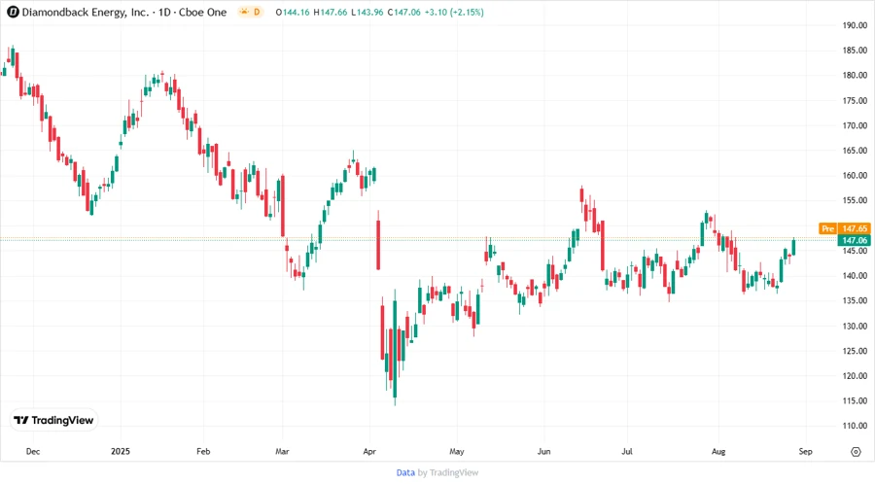Click the 'May' label on time axis
Screen dimensions: 875x484
457,451
